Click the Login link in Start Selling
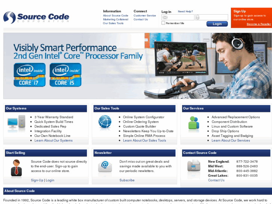272x204 pixels. 50,180
